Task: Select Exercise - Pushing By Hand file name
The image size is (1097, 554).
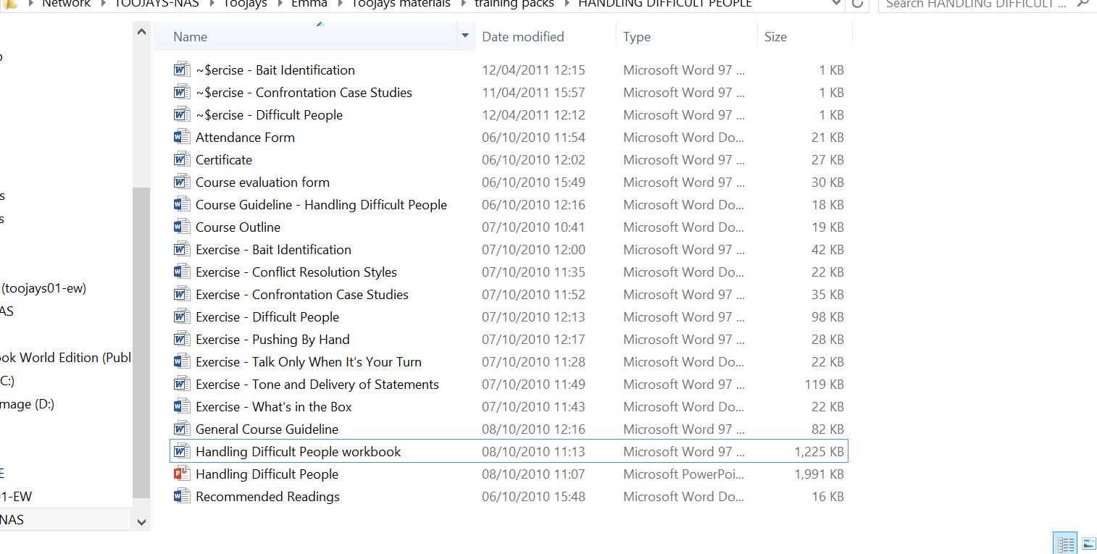Action: (x=272, y=339)
